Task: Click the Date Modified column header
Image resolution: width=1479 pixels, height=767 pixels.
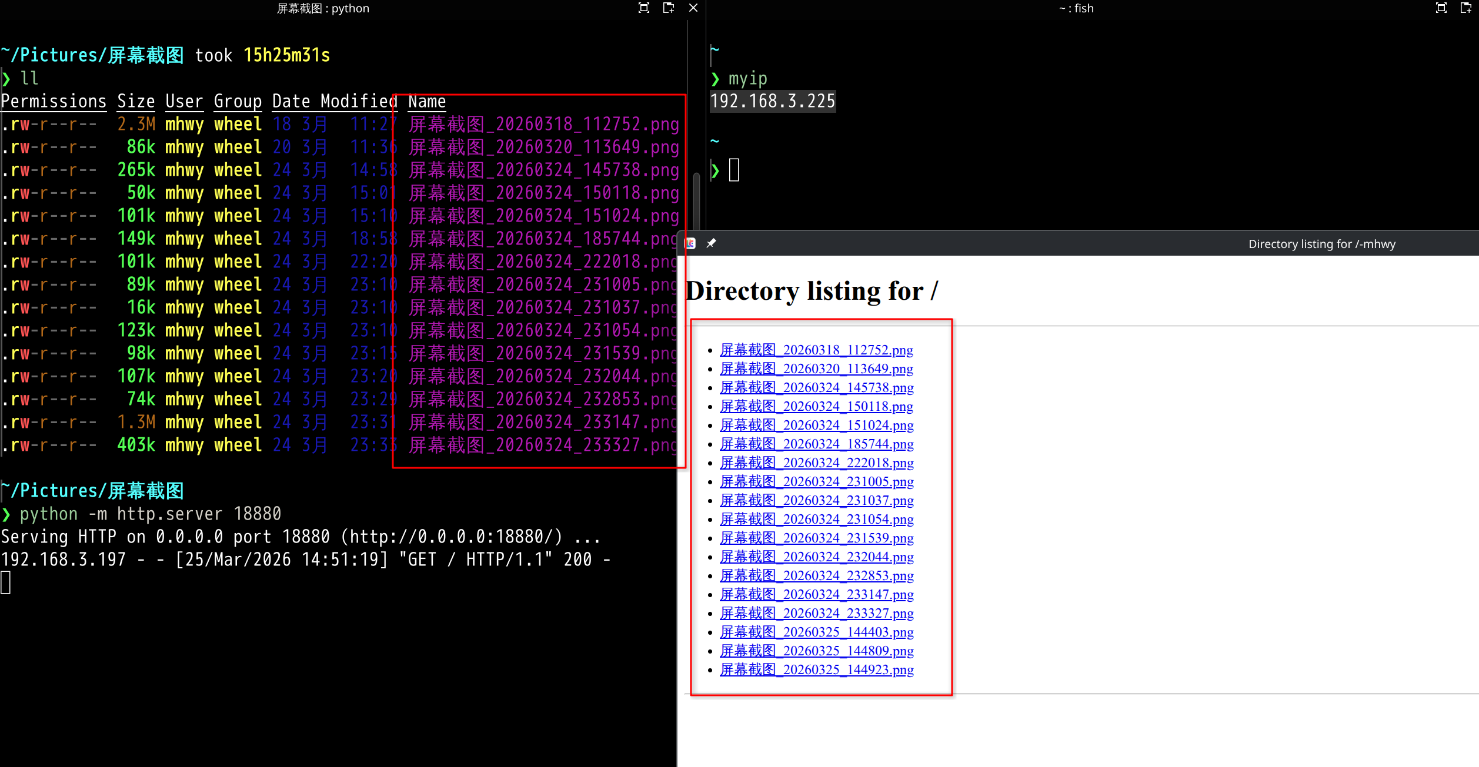Action: (x=335, y=102)
